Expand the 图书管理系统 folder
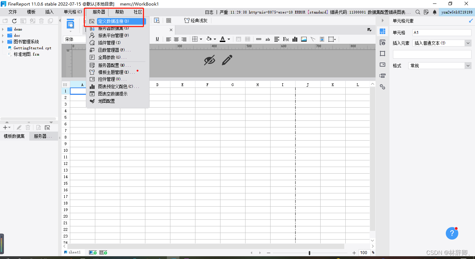 pos(3,42)
